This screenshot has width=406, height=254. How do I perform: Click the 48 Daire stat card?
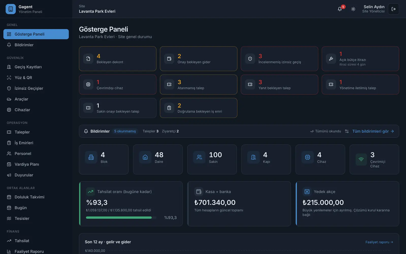[x=158, y=160]
